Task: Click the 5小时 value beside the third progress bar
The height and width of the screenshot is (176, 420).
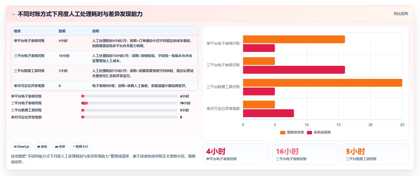Action: [184, 110]
